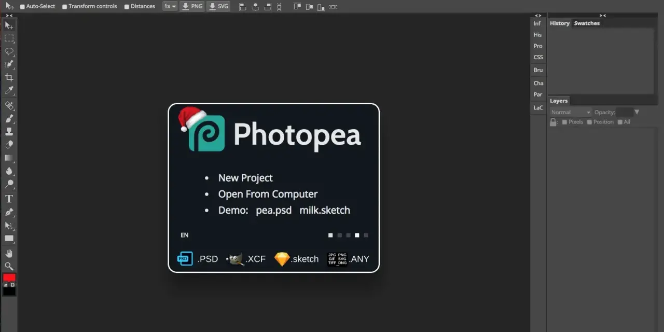Switch to the Swatches tab

coord(587,23)
